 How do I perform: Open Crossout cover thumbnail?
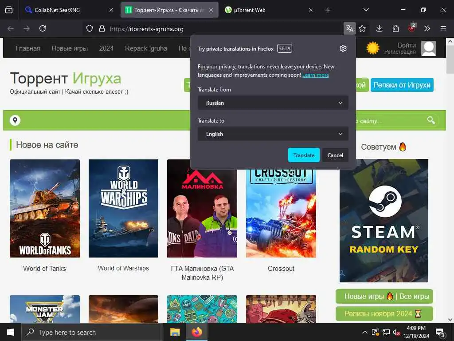tap(281, 213)
